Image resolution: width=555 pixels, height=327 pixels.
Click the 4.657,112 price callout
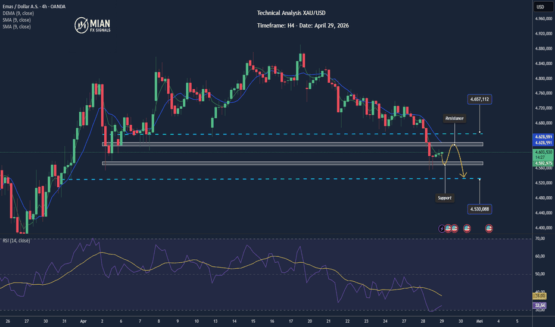pos(479,99)
